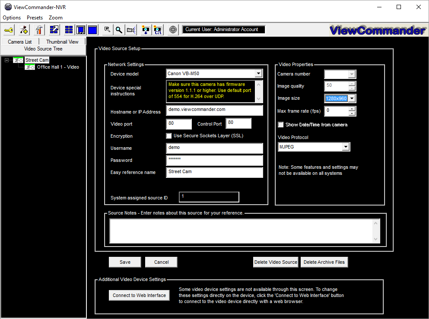Decrease the Max frame rate value

[x=352, y=114]
